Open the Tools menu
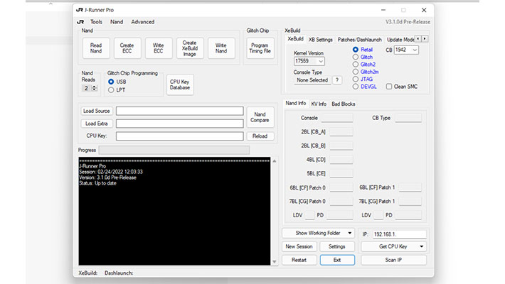The image size is (505, 284). pos(96,22)
